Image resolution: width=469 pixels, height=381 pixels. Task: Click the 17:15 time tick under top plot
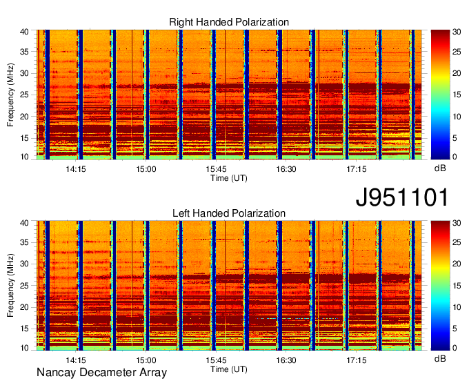coord(357,169)
